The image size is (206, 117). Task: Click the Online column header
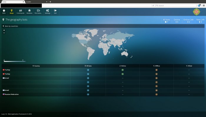pos(123,66)
